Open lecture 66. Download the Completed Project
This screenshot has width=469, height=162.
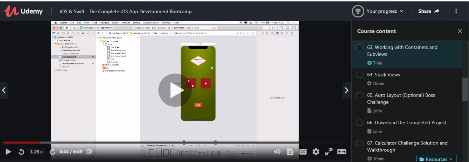tap(407, 123)
